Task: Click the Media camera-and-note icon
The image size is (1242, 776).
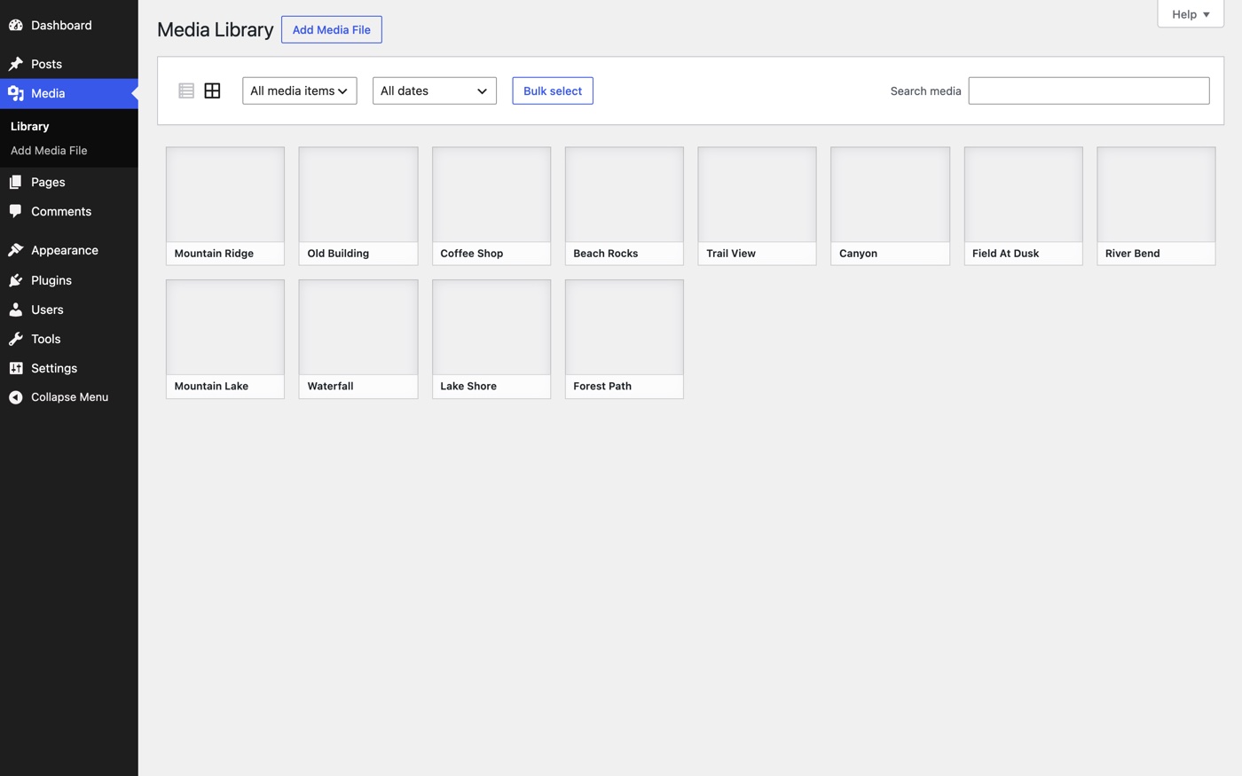Action: (x=16, y=93)
